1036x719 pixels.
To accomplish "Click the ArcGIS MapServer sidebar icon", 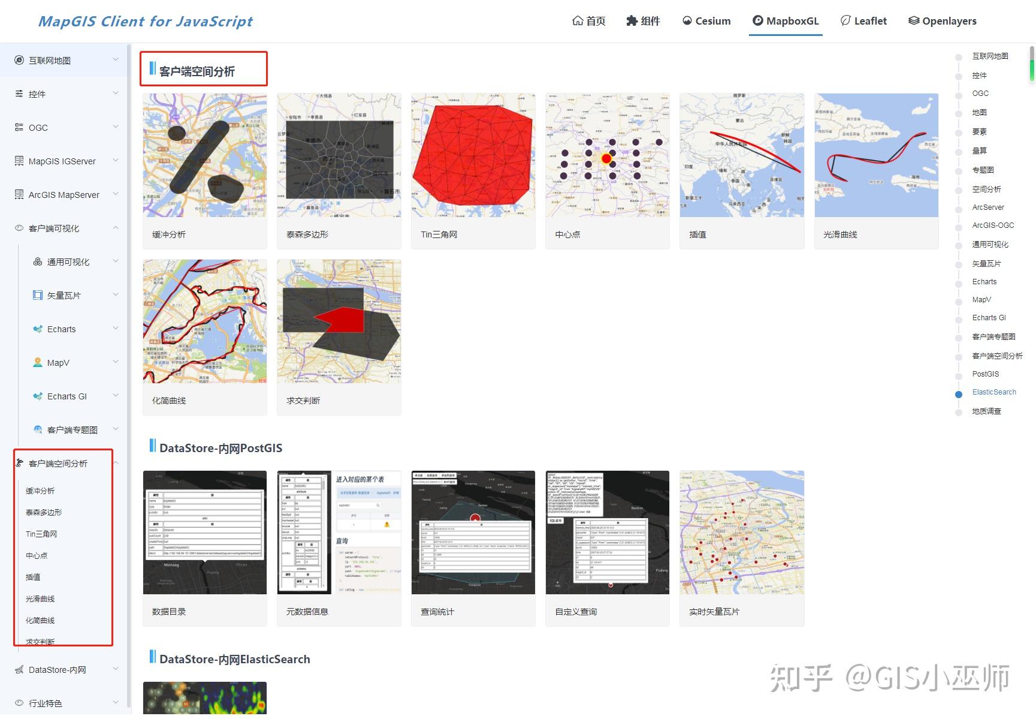I will 20,194.
